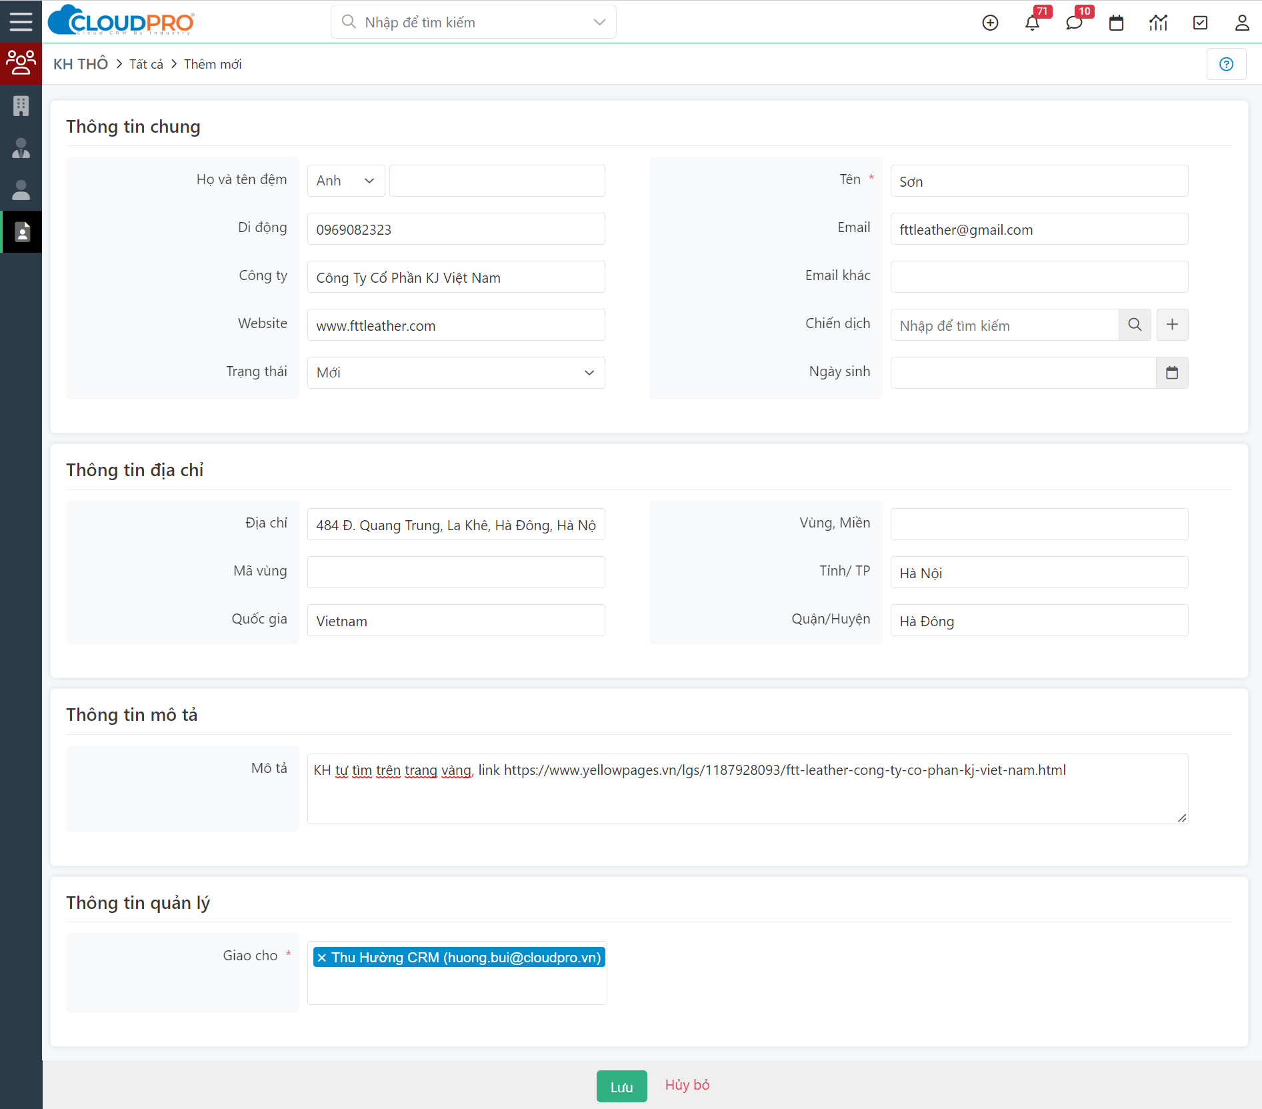Click the Tỉnh/ TP field with Hà Nội
The width and height of the screenshot is (1262, 1109).
[x=1039, y=572]
